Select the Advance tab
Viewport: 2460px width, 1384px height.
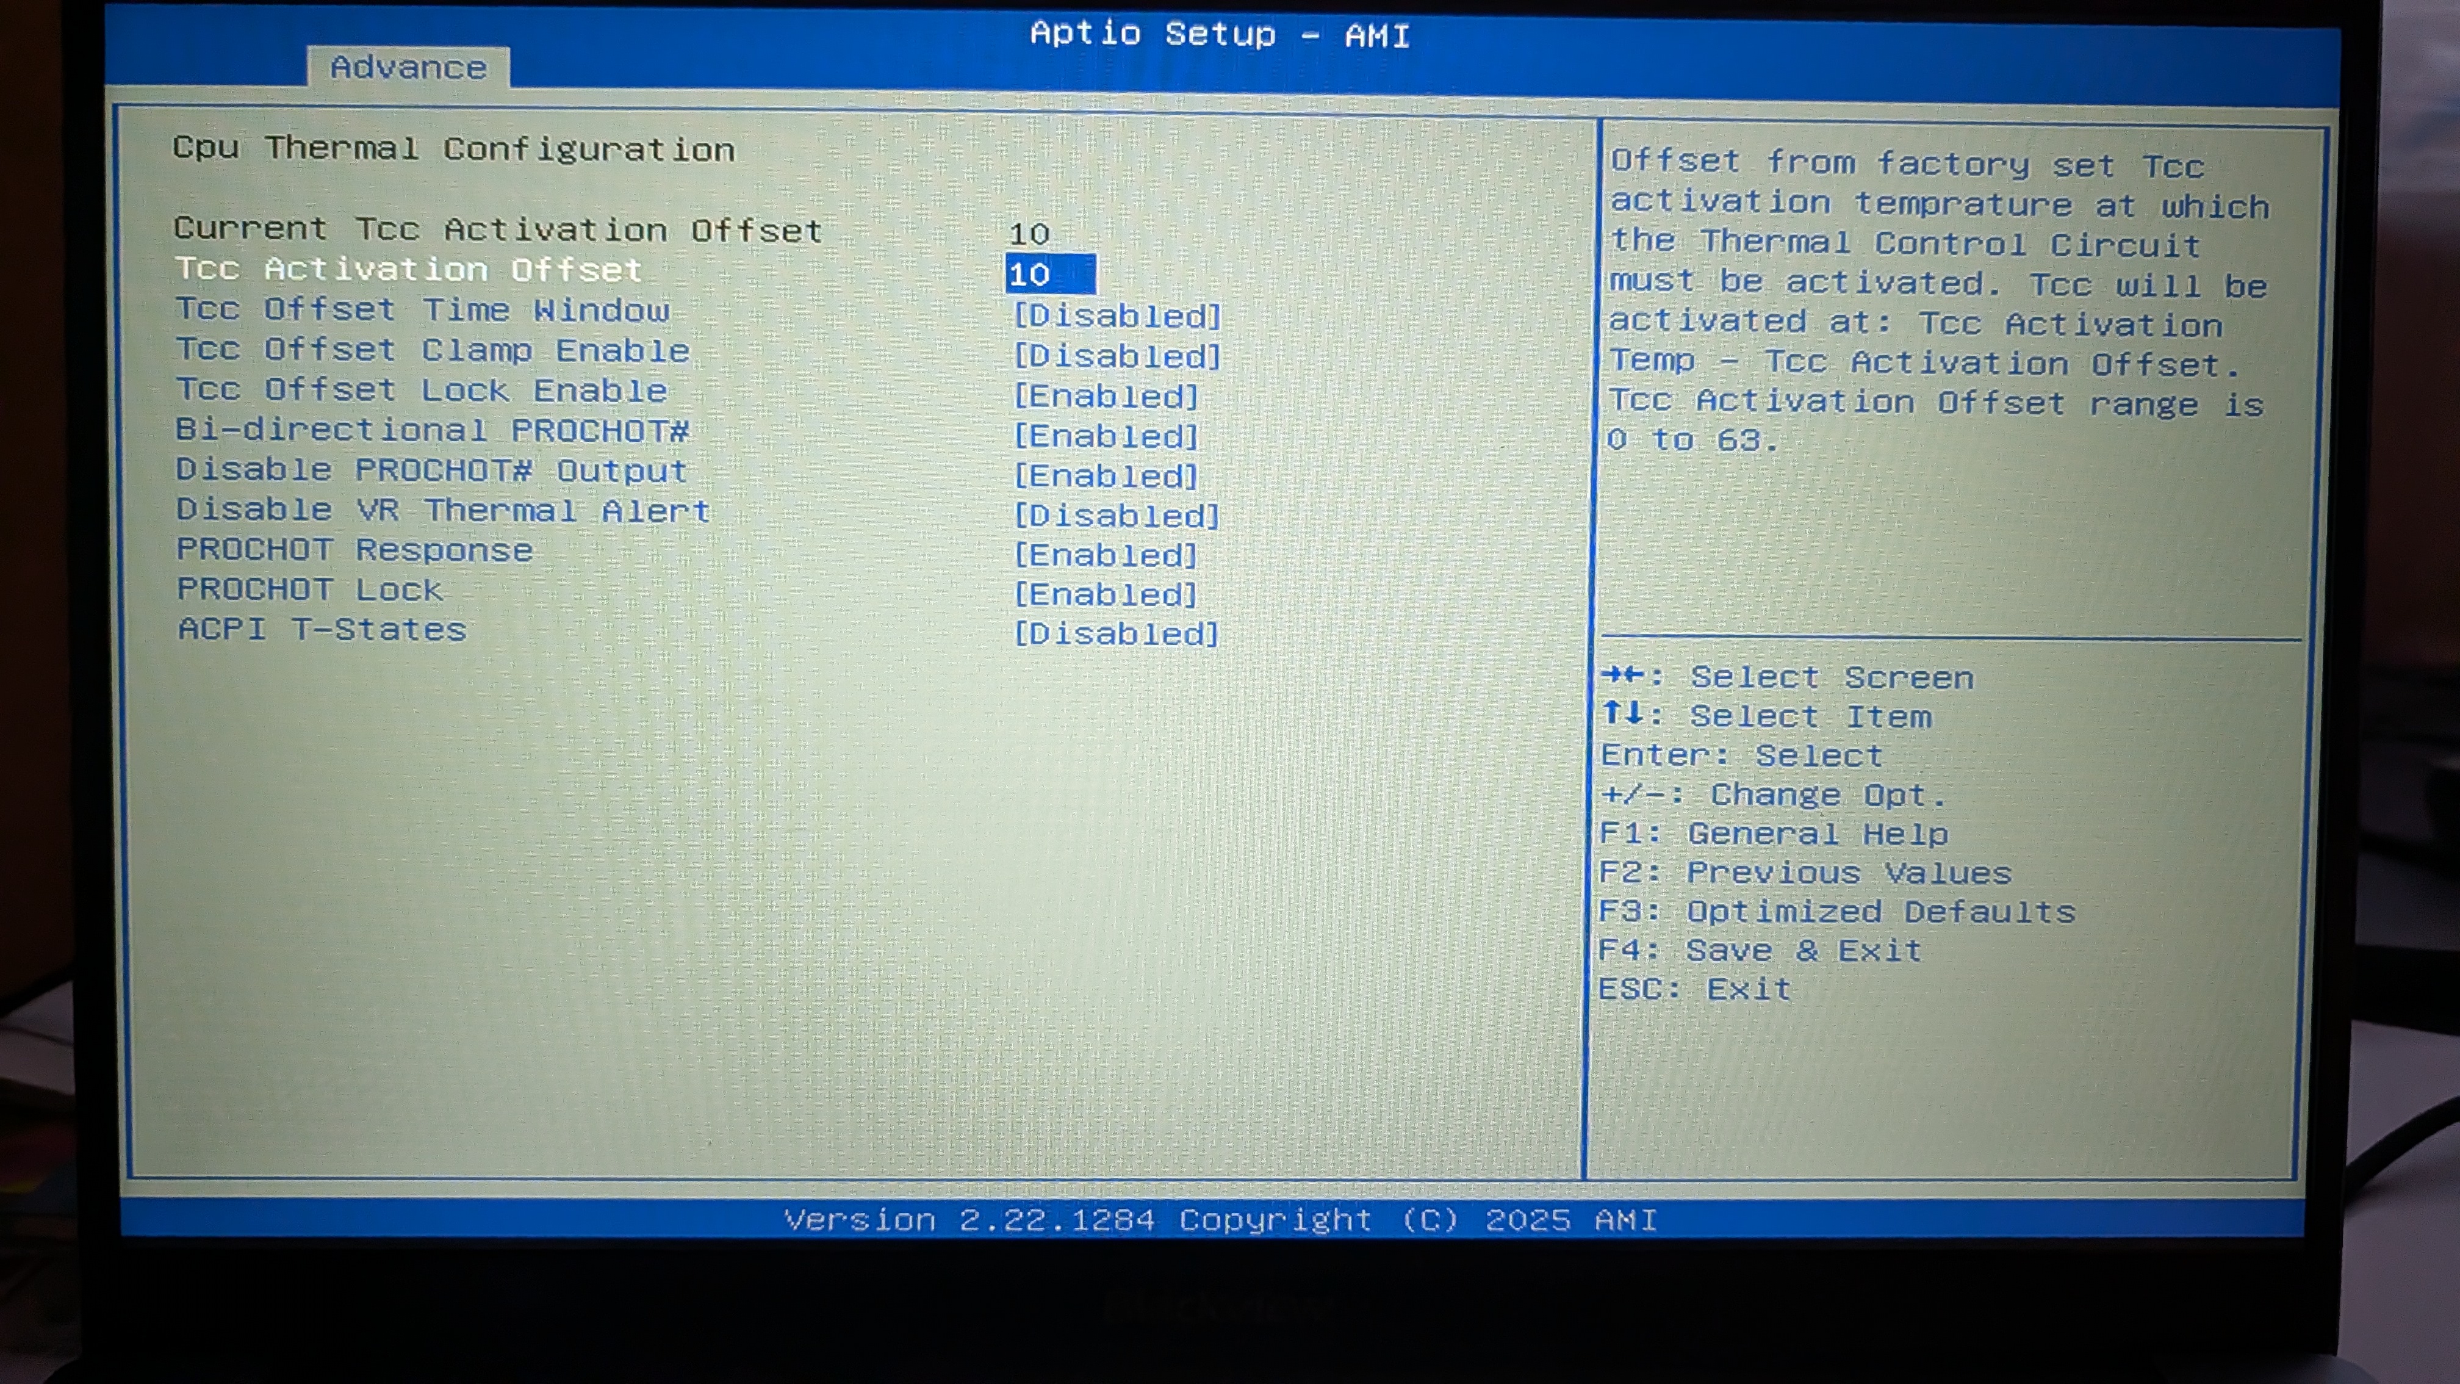click(408, 68)
